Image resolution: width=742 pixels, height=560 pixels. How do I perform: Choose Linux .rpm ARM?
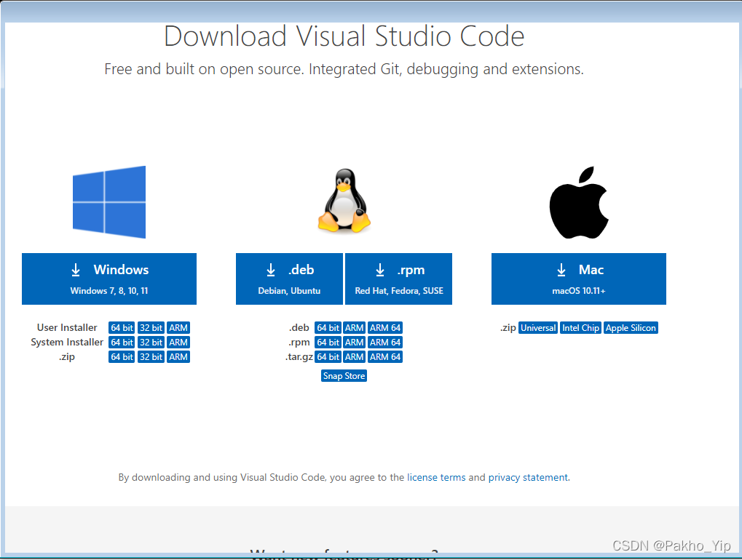[x=354, y=342]
